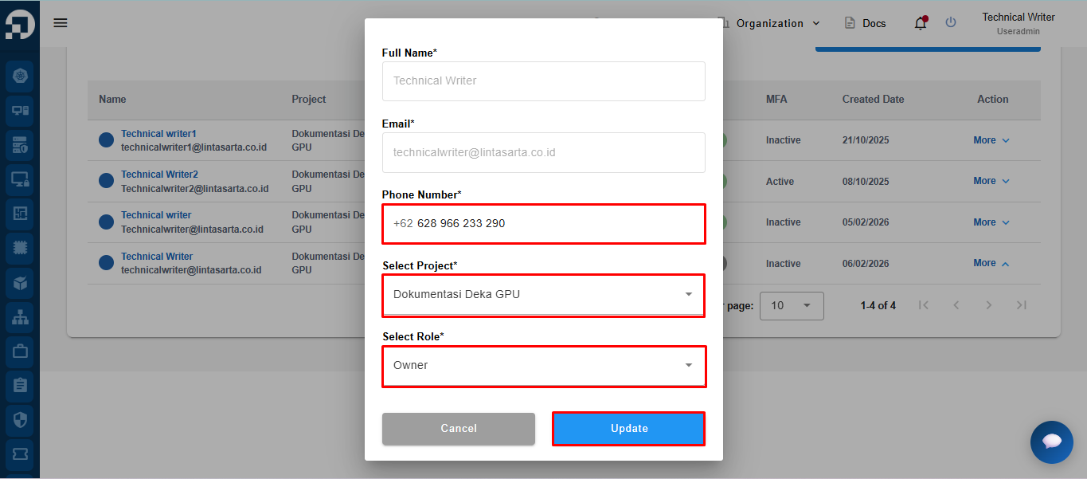This screenshot has width=1087, height=479.
Task: Open the shield security sidebar icon
Action: [x=20, y=419]
